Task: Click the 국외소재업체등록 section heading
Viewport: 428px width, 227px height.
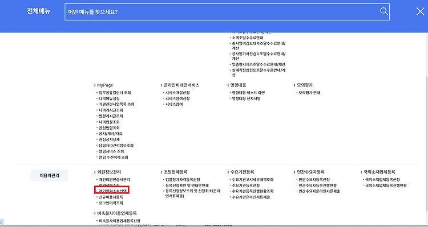Action: pos(379,172)
